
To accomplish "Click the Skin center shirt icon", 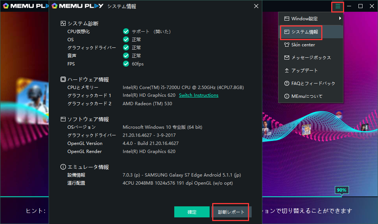I will (x=286, y=45).
